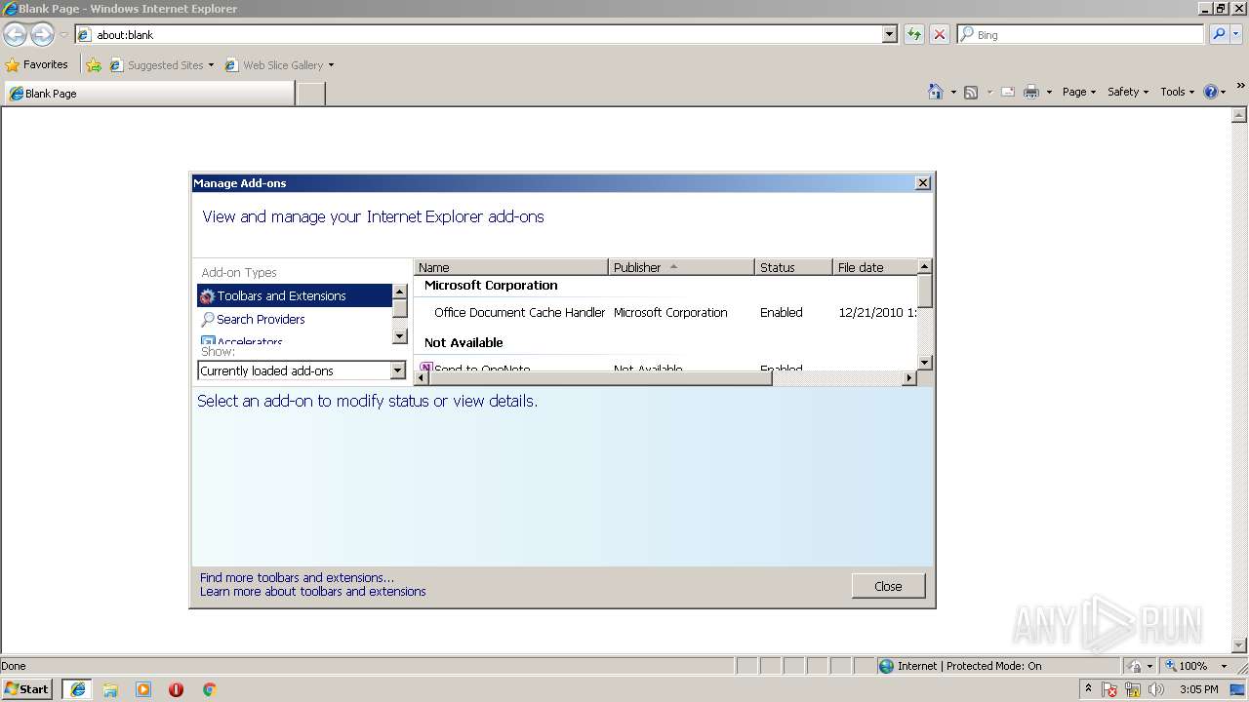Image resolution: width=1249 pixels, height=702 pixels.
Task: Close the Manage Add-ons dialog with X
Action: pyautogui.click(x=922, y=183)
